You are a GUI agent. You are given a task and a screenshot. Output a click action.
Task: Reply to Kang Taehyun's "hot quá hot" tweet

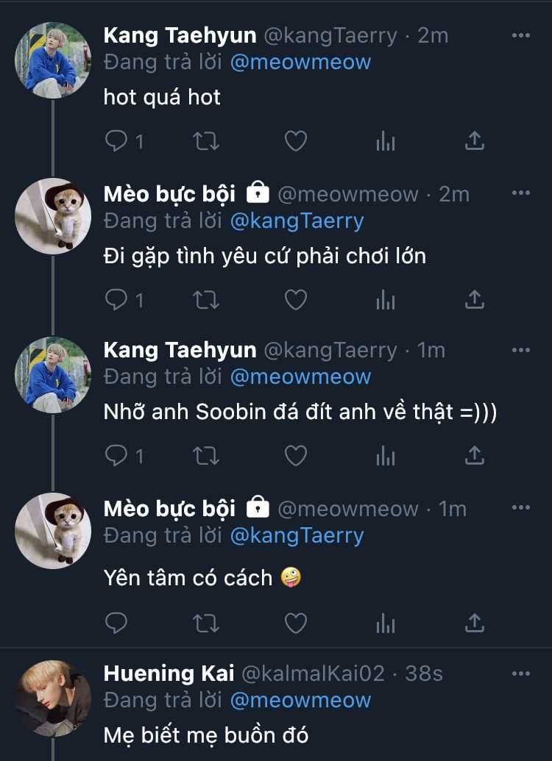(116, 141)
